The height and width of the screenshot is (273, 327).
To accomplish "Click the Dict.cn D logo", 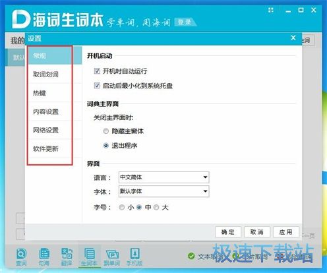I will pyautogui.click(x=20, y=19).
